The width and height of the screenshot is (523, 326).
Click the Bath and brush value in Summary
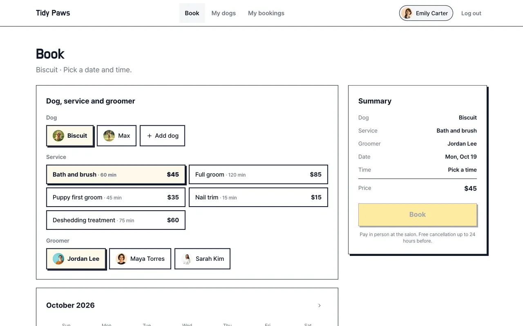coord(456,130)
